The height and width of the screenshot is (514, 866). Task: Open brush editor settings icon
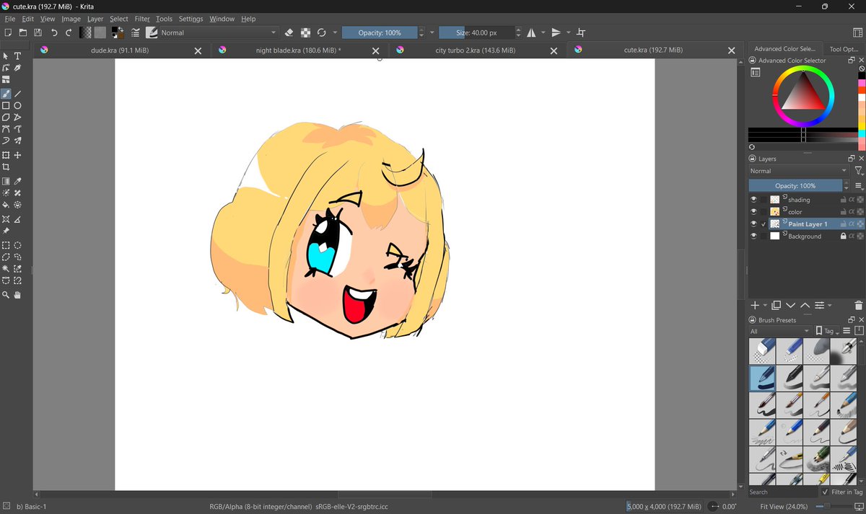tap(135, 32)
